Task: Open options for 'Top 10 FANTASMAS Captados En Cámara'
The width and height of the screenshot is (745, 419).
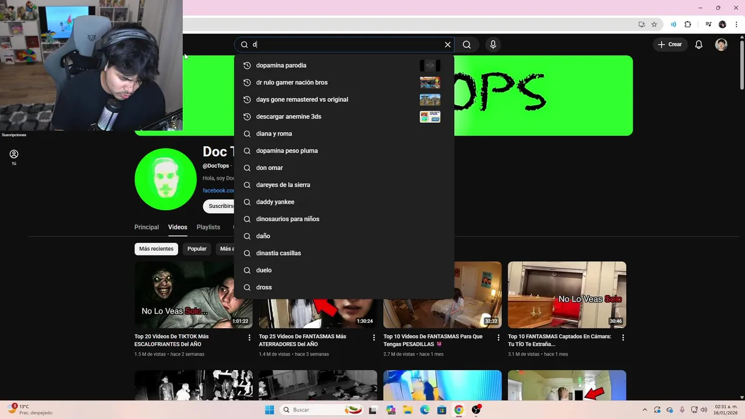Action: tap(623, 338)
